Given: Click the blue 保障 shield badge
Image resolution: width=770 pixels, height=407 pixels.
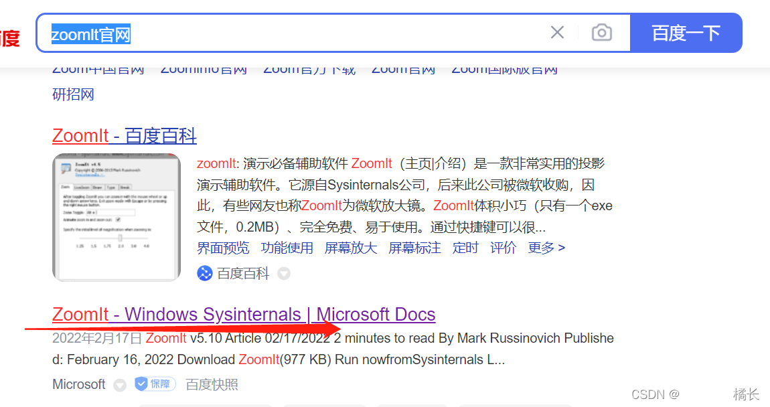Looking at the screenshot, I should pos(155,384).
